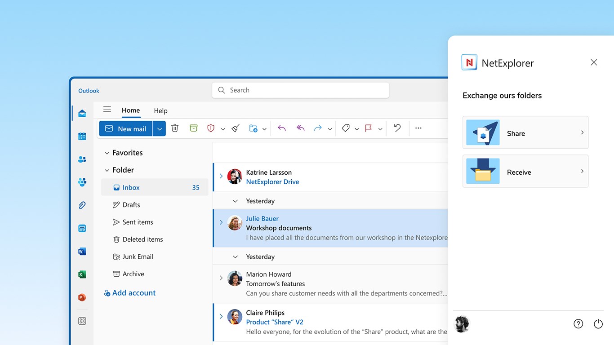The image size is (614, 345).
Task: Toggle the hamburger navigation pane button
Action: (x=107, y=109)
